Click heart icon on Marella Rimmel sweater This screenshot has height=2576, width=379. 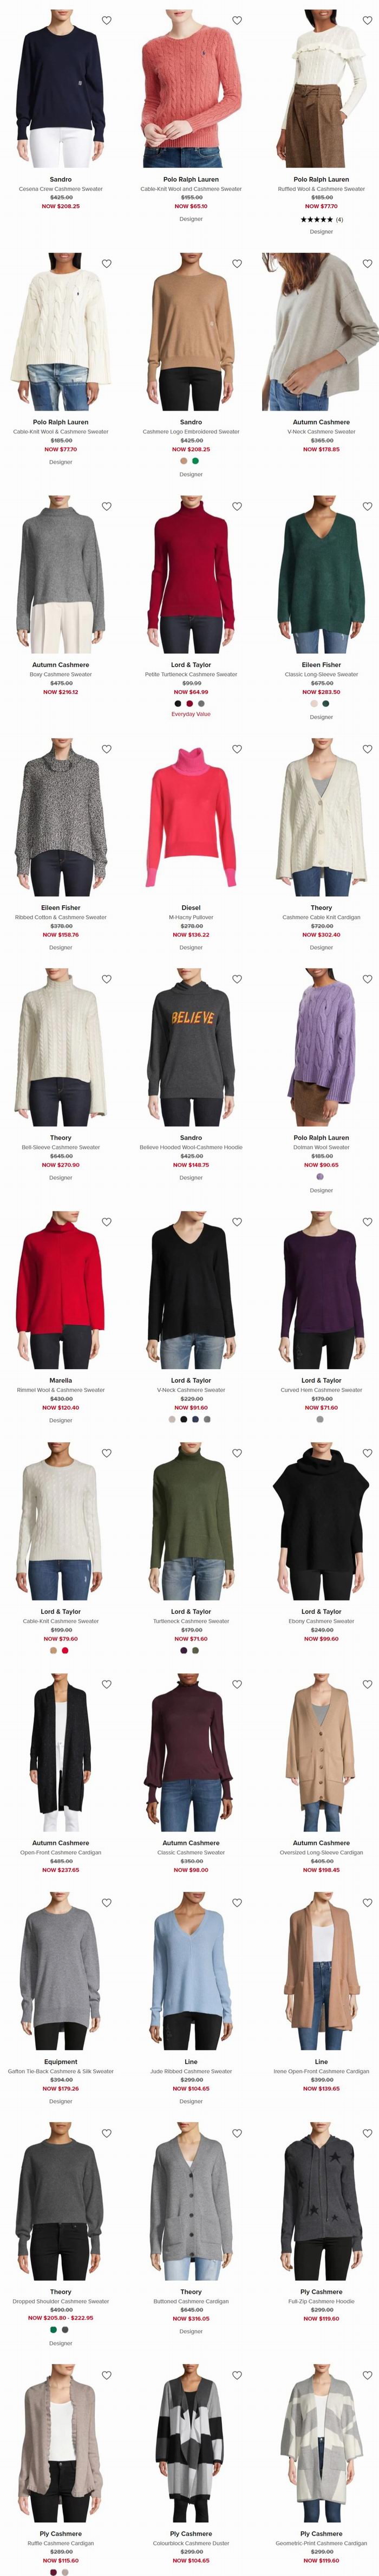coord(107,1222)
